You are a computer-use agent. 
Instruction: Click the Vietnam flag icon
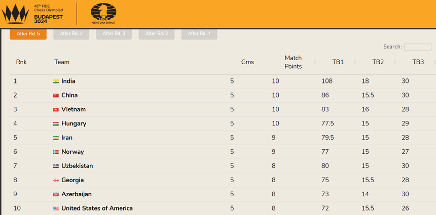pos(56,109)
